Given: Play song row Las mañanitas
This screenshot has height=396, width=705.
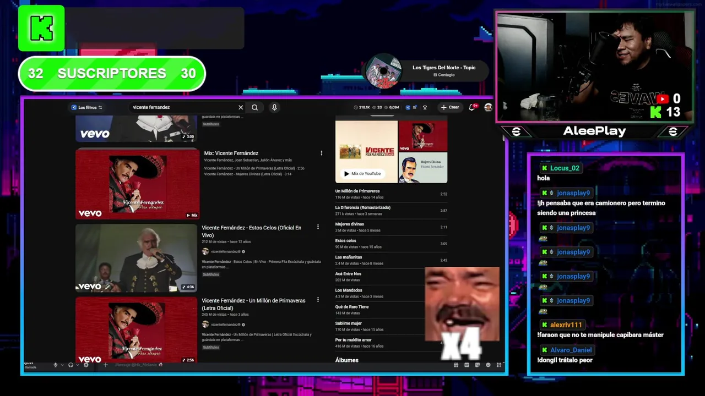Looking at the screenshot, I should point(391,260).
